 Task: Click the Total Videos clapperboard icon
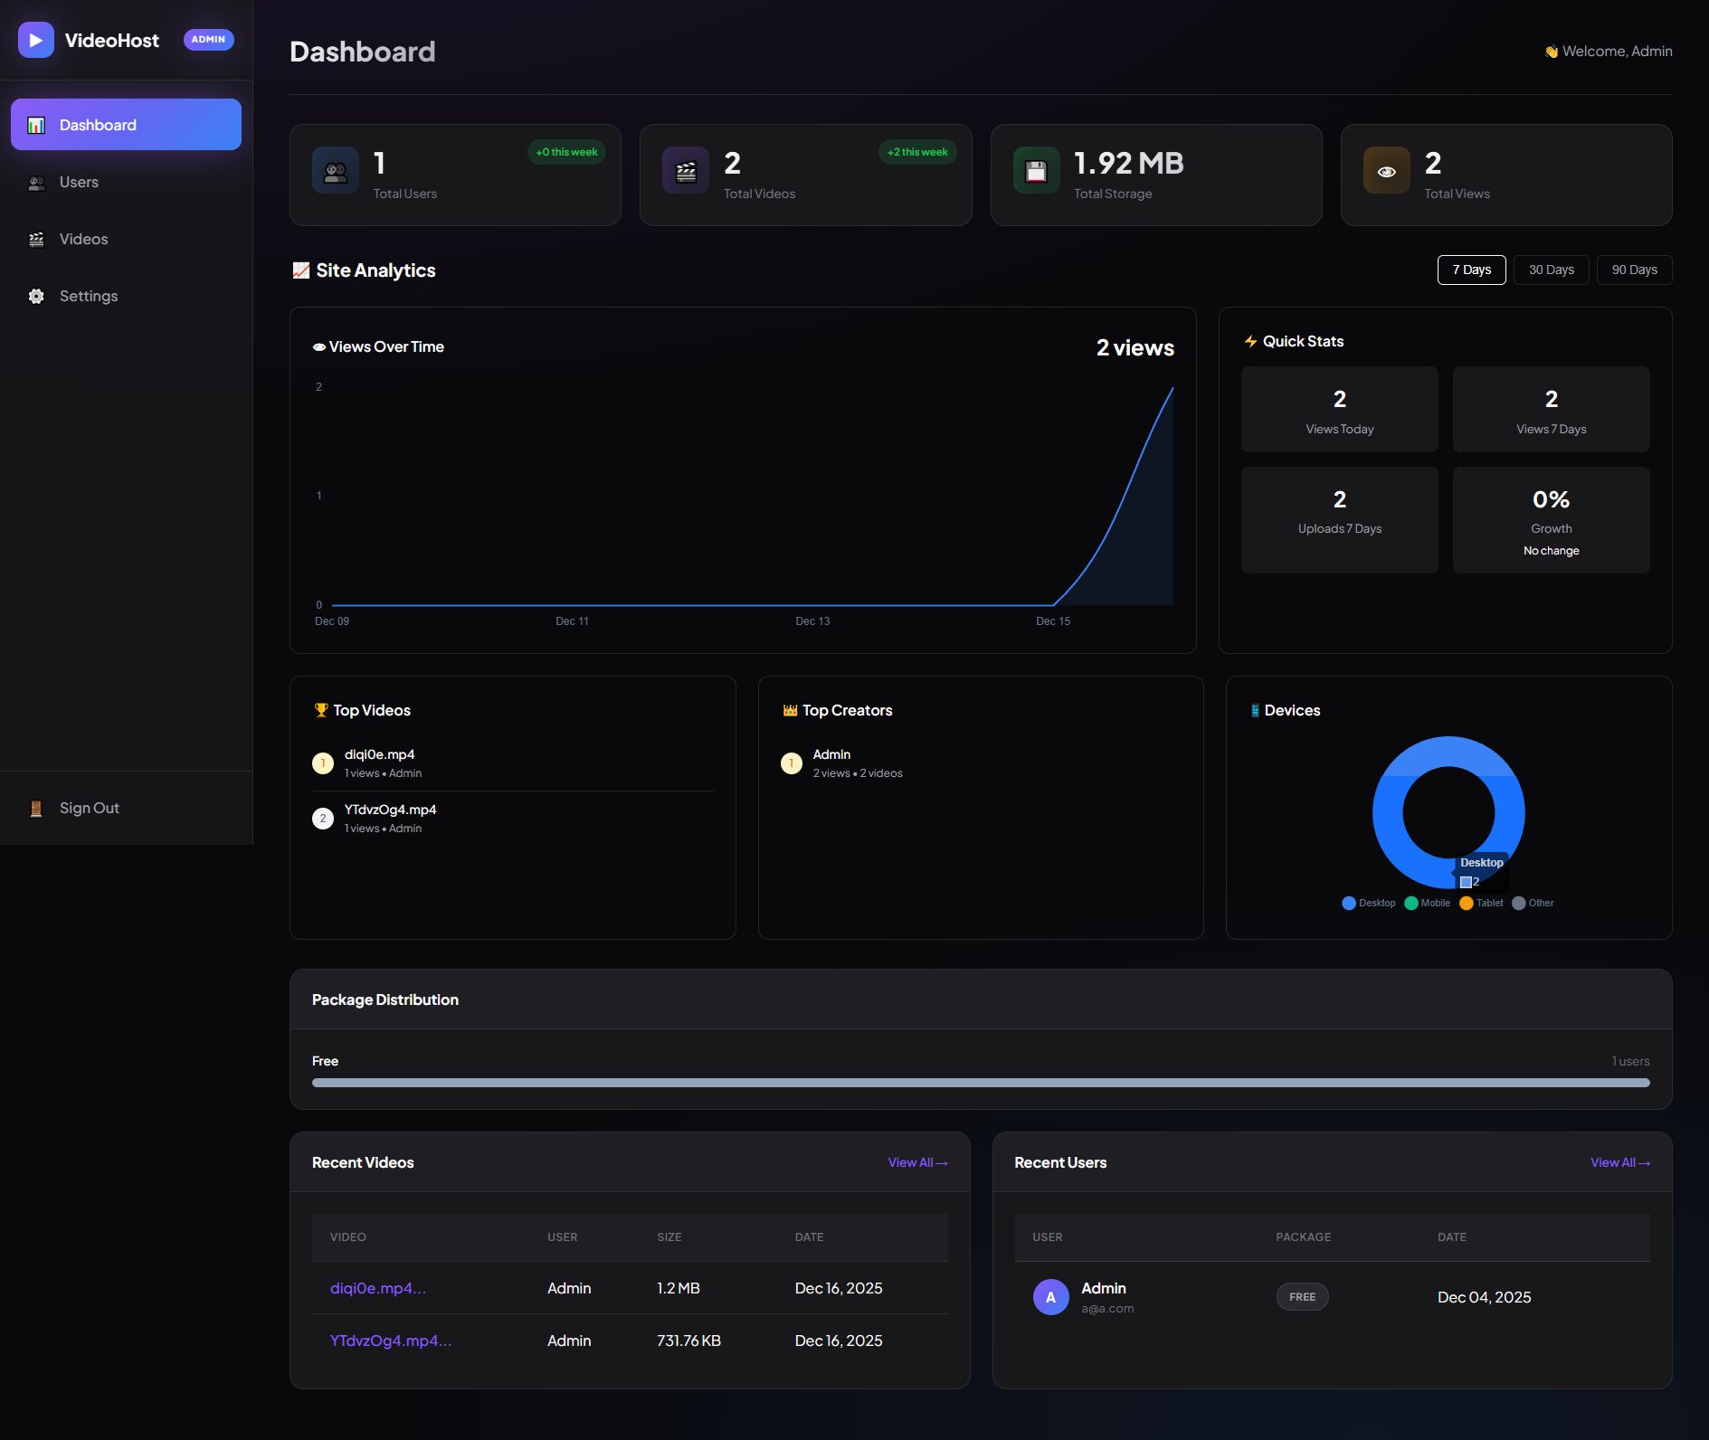686,170
